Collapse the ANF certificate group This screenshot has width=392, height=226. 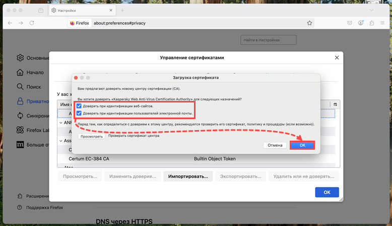coord(61,123)
